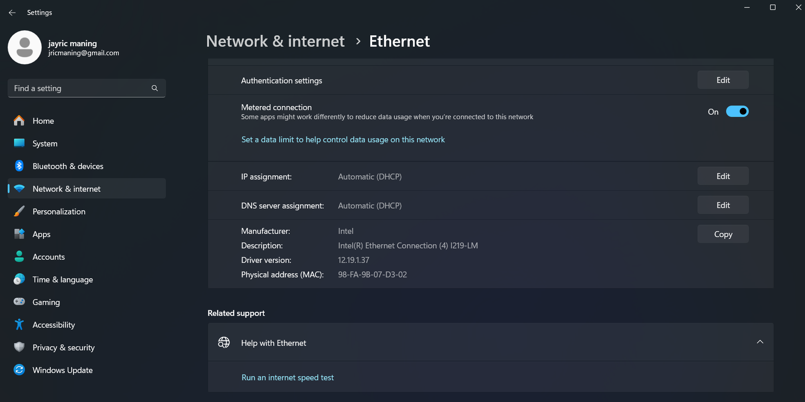
Task: Click the Accessibility figure icon
Action: click(x=19, y=324)
